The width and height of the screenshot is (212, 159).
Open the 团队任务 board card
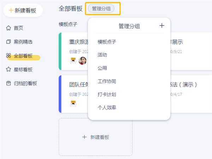(73, 94)
